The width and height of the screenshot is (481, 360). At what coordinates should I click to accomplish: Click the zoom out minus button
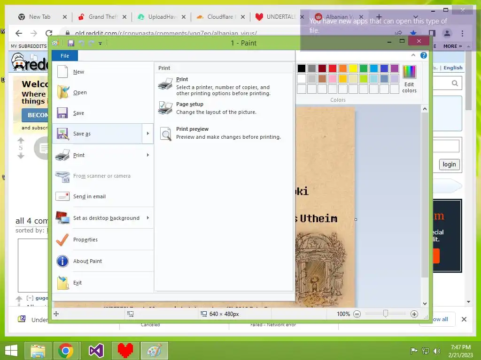(357, 314)
